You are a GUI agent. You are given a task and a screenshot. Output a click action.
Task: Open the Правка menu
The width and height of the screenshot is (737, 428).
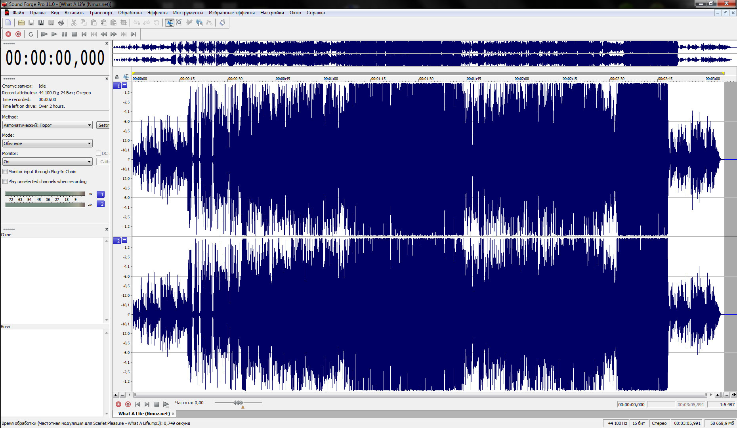tap(38, 13)
